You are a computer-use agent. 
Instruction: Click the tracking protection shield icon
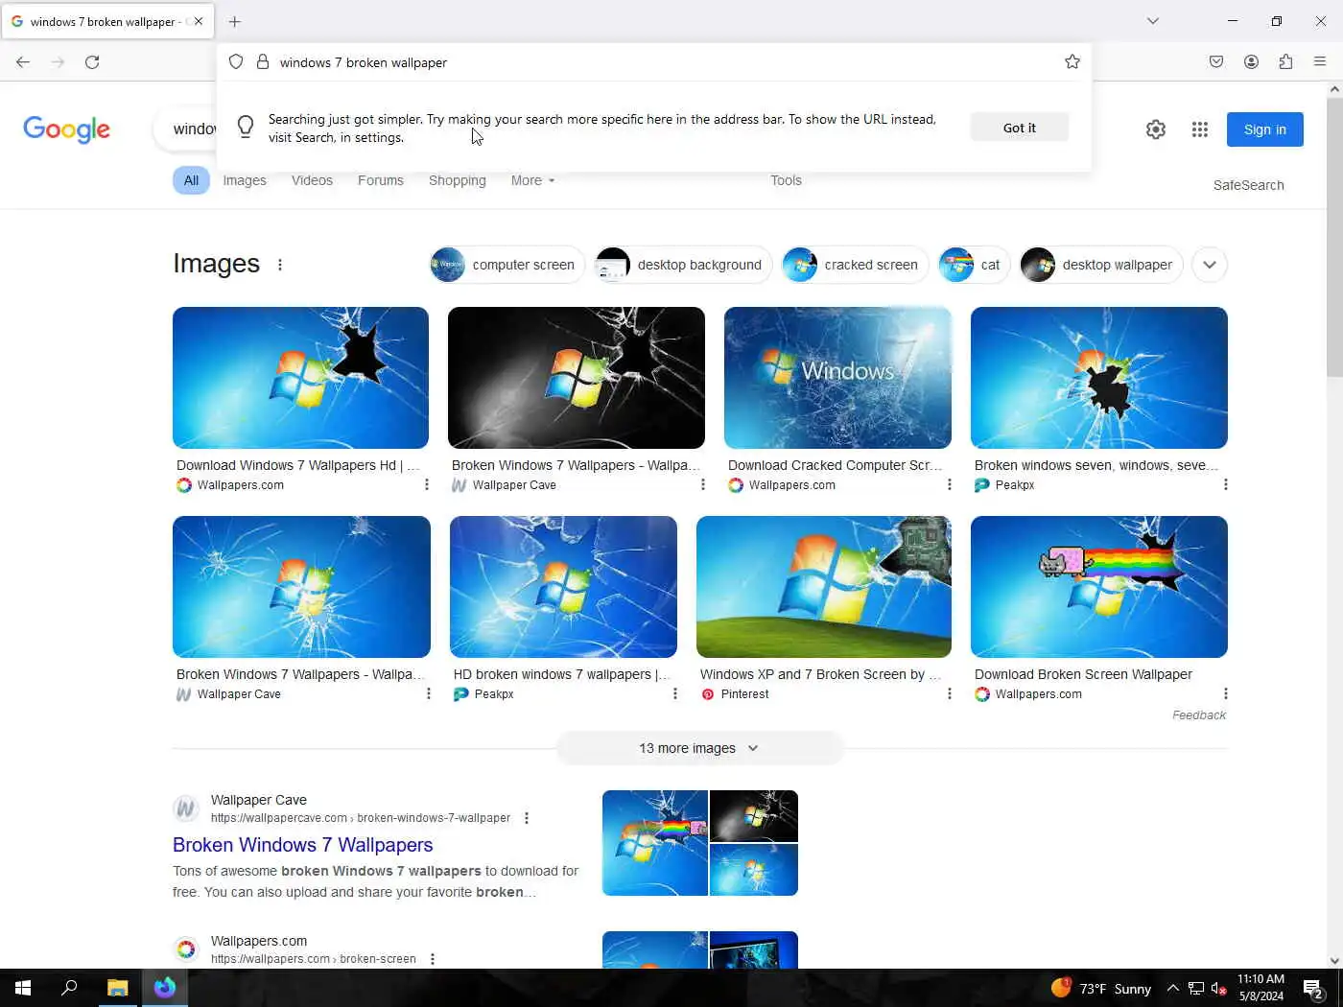click(236, 62)
